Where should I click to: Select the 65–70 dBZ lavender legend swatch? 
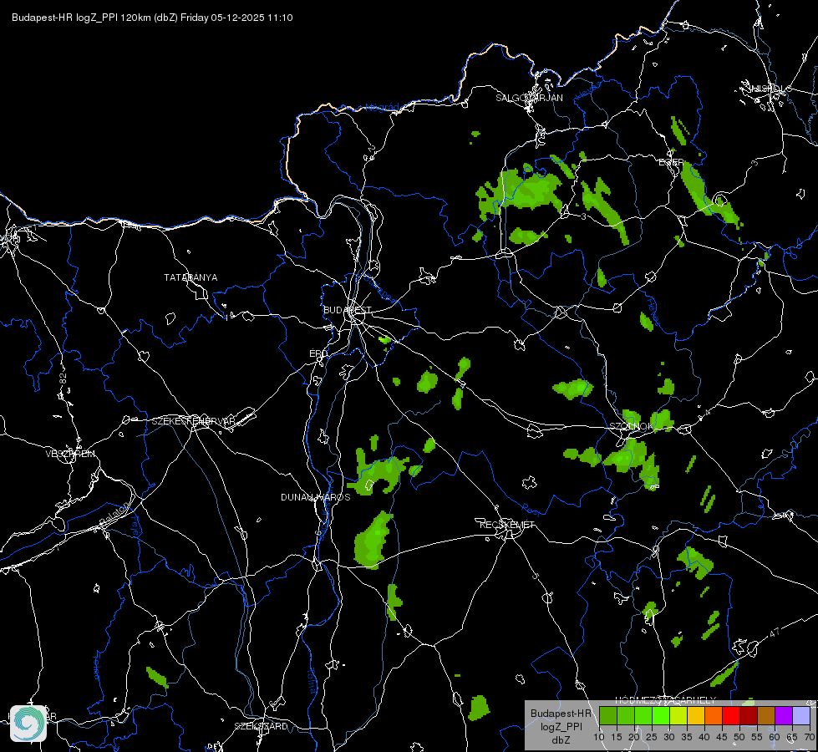point(801,715)
